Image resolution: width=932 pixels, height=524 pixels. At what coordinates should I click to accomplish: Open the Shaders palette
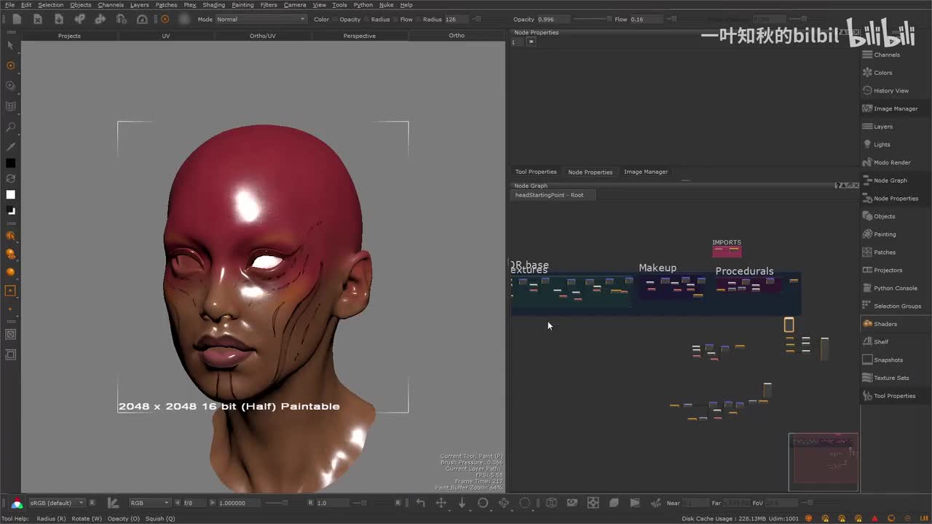pyautogui.click(x=885, y=324)
